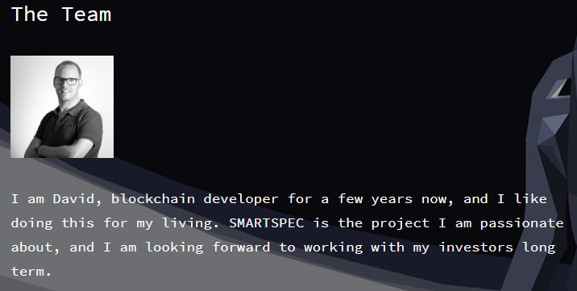Click the final word "term."
This screenshot has height=291, width=577.
click(31, 272)
